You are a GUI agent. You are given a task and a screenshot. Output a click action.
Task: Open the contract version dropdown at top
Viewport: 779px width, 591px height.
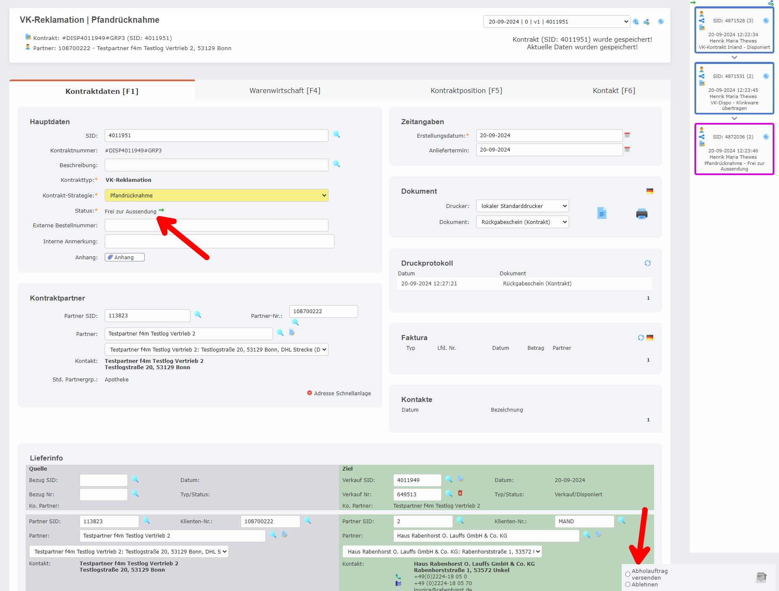[x=556, y=21]
